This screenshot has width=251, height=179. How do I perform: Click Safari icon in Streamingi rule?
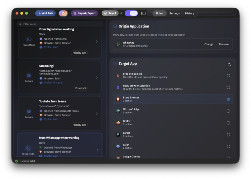[41, 78]
